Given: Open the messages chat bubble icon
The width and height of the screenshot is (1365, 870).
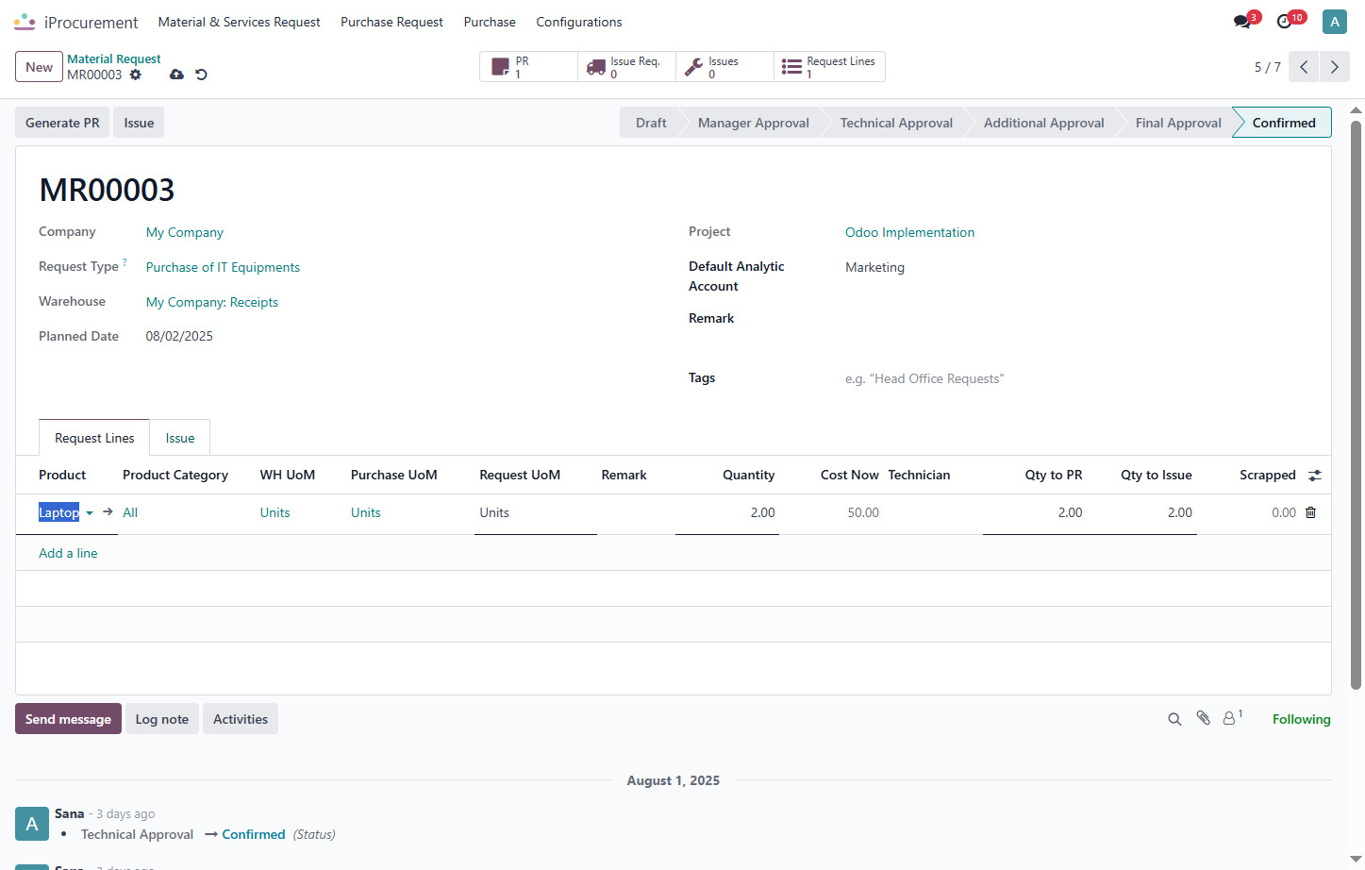Looking at the screenshot, I should [x=1242, y=22].
